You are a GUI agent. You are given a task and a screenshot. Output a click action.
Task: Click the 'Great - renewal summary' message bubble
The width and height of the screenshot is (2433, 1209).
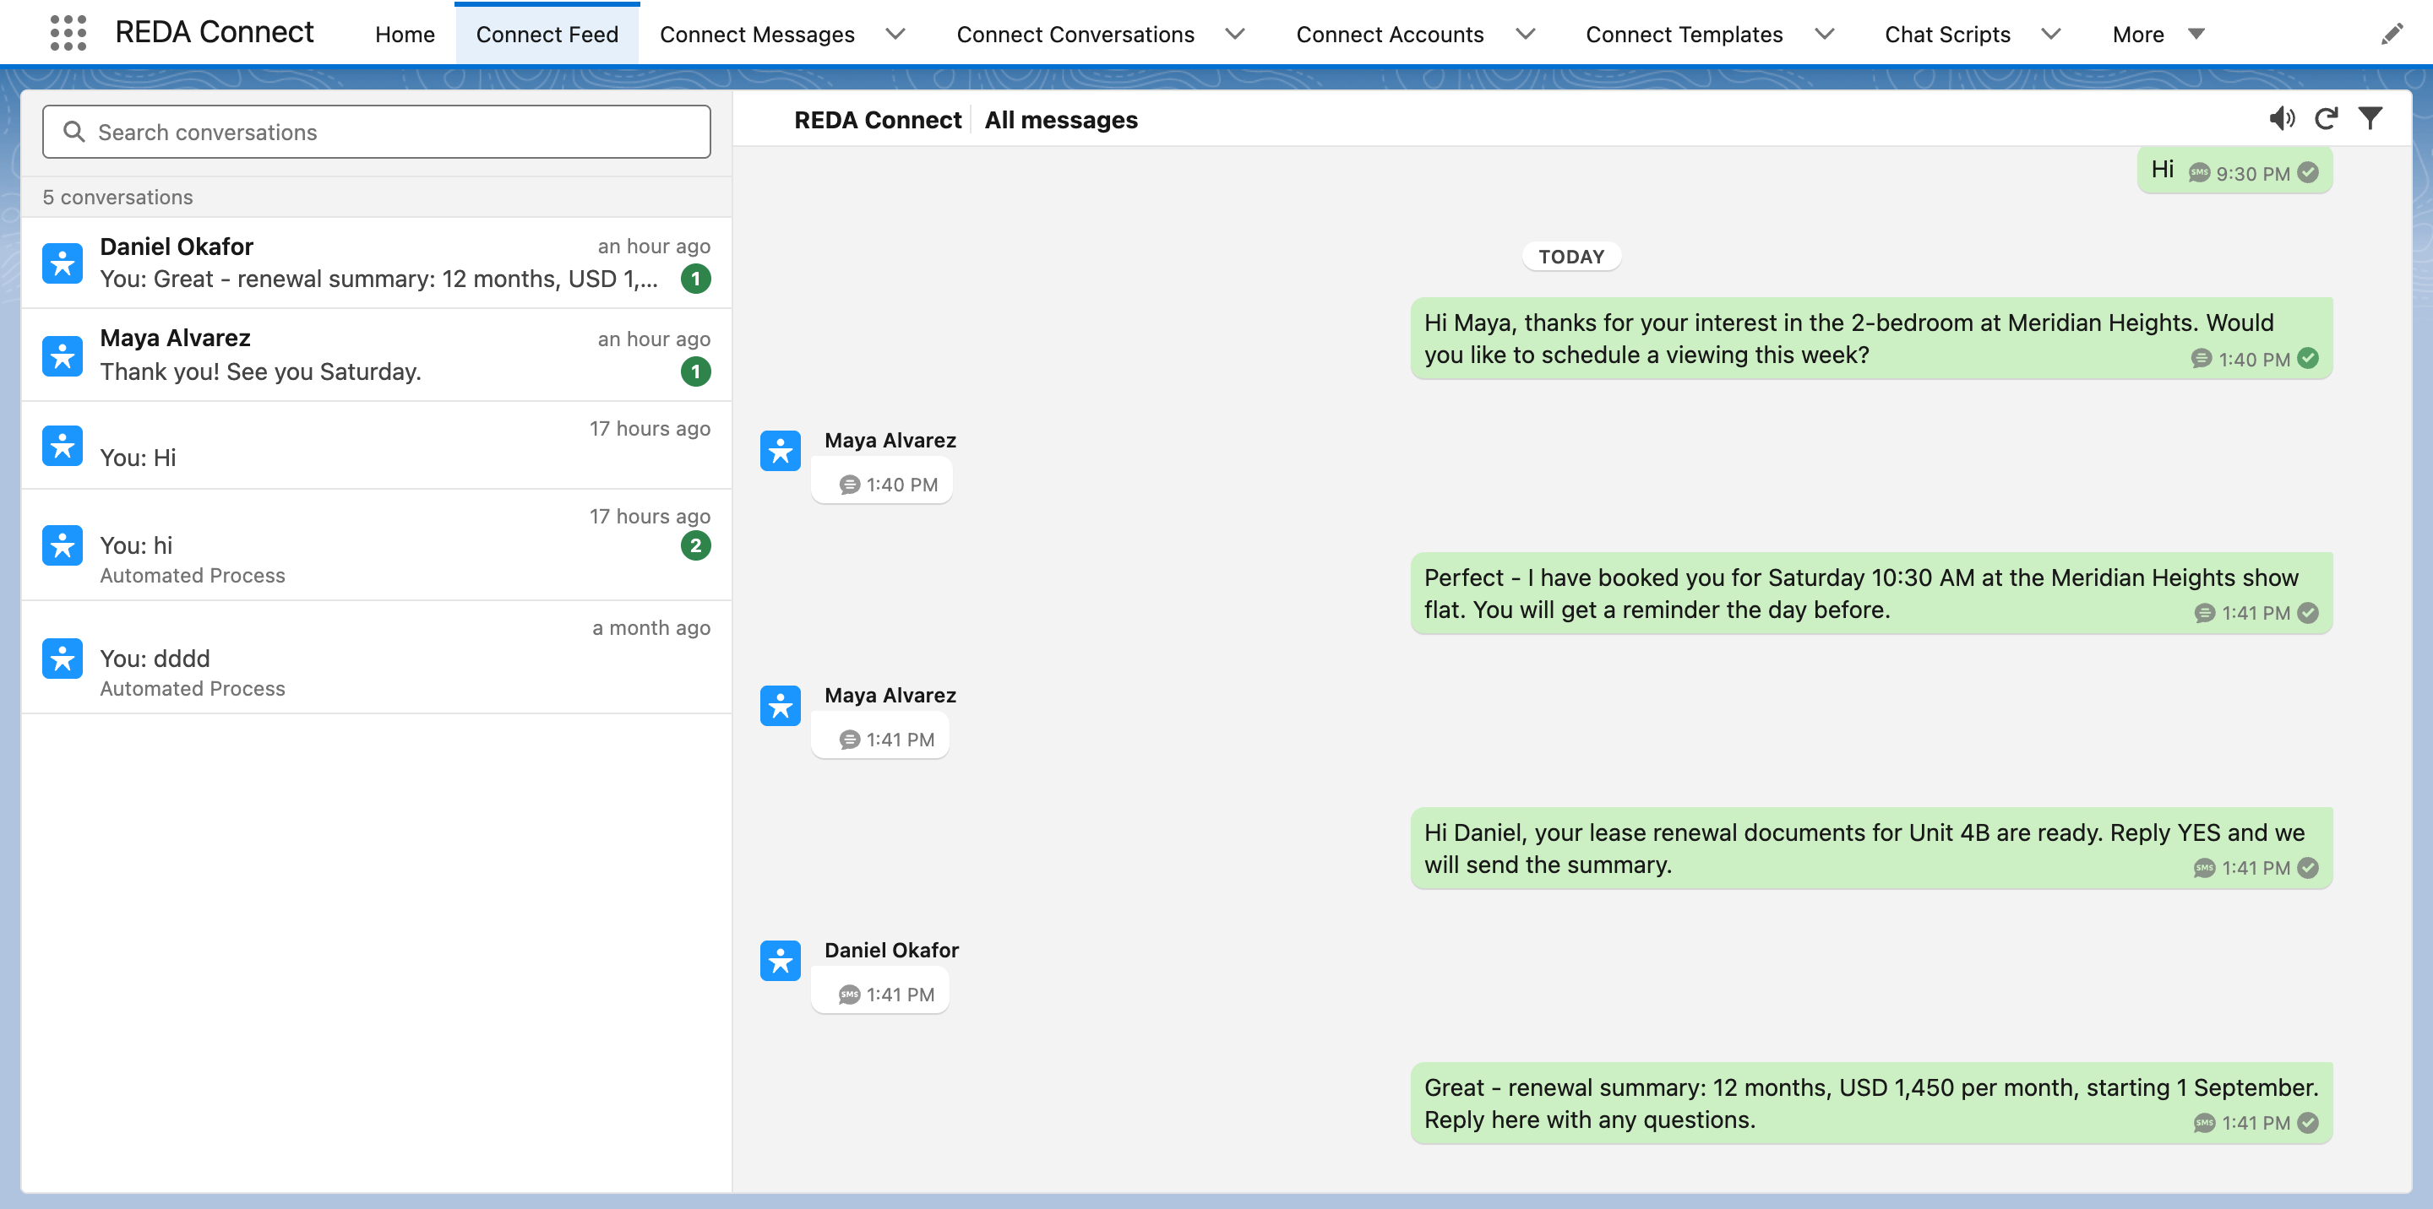coord(1871,1103)
